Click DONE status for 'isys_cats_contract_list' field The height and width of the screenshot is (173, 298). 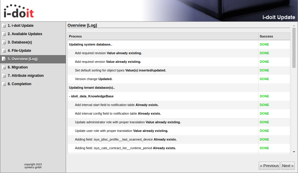tap(264, 148)
